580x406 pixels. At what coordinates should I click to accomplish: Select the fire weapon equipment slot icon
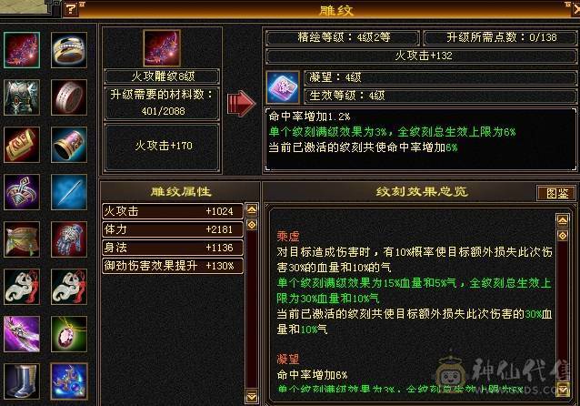[x=22, y=50]
